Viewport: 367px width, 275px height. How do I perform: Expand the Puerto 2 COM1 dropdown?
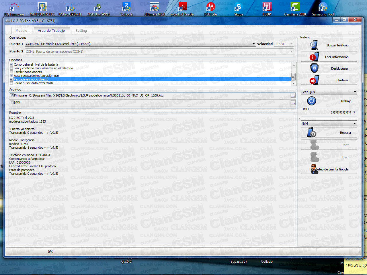pyautogui.click(x=292, y=52)
